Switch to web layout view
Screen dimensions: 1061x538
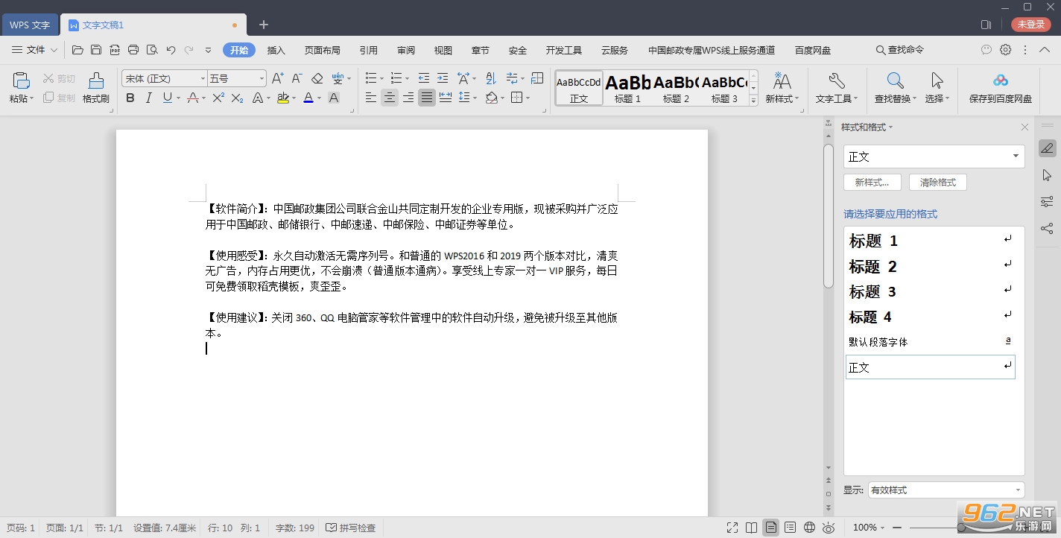(x=809, y=528)
